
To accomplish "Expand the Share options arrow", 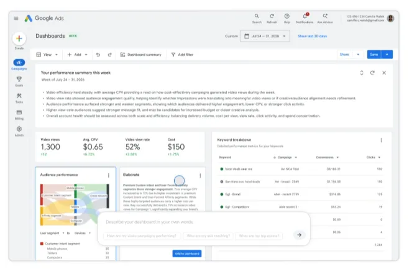I will (x=358, y=55).
